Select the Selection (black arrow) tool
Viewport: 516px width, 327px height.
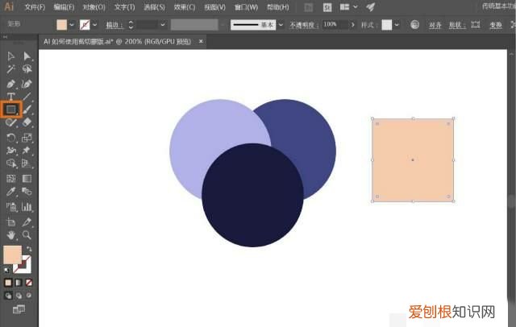(x=11, y=56)
